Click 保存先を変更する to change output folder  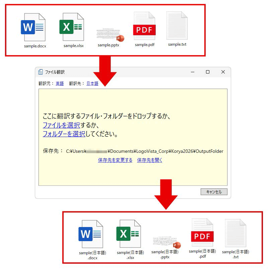[x=115, y=160]
